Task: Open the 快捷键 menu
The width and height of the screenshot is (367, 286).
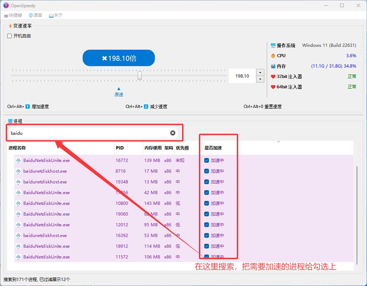Action: pos(13,15)
